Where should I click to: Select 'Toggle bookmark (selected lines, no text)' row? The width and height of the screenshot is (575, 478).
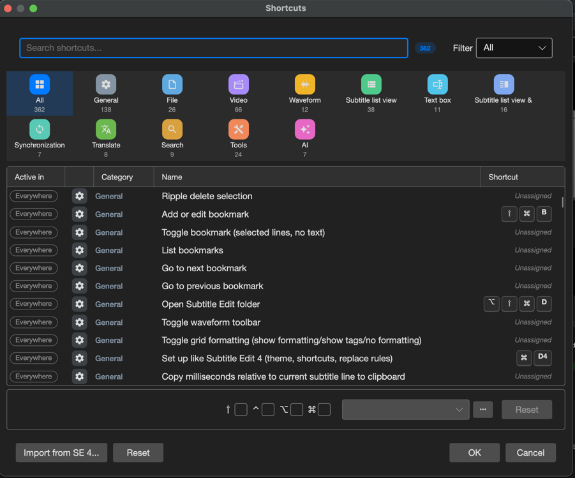(x=244, y=232)
